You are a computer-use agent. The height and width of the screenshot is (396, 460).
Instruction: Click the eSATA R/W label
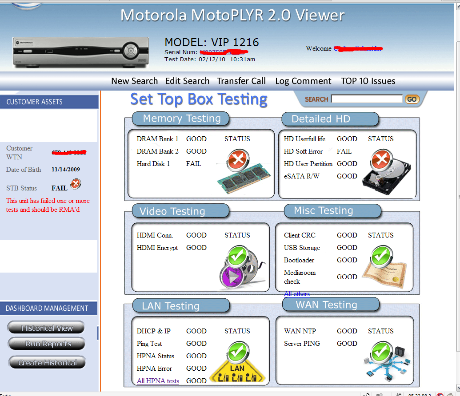coord(302,176)
